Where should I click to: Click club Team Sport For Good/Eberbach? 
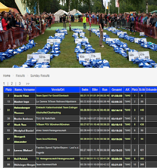[x=52, y=96]
